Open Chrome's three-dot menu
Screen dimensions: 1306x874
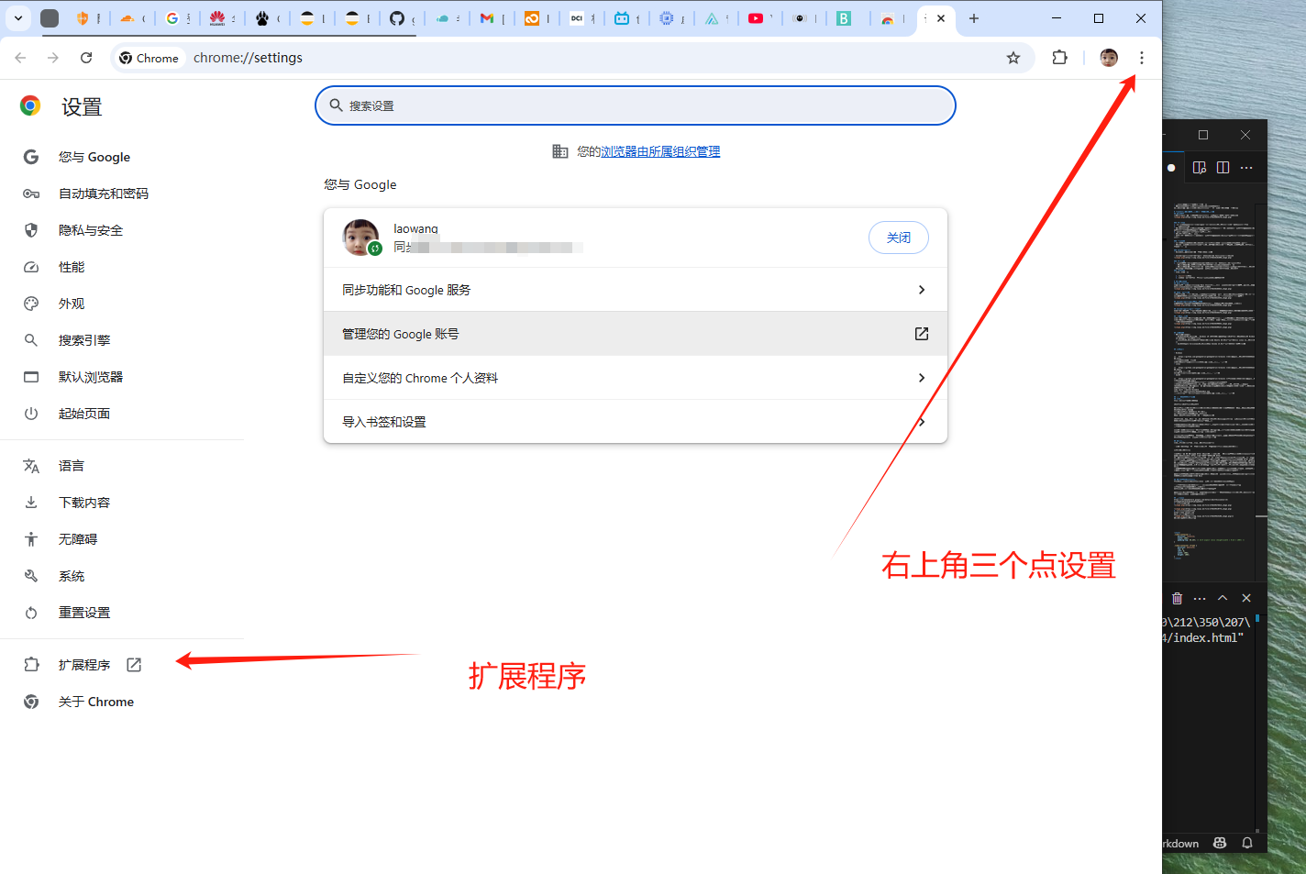click(1141, 58)
